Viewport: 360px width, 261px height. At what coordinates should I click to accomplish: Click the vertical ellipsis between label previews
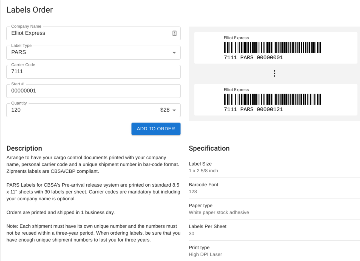(274, 73)
